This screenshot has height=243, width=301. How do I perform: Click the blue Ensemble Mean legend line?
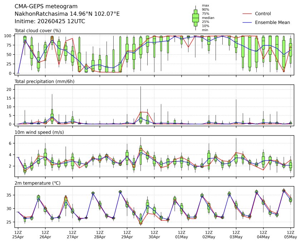(x=247, y=22)
